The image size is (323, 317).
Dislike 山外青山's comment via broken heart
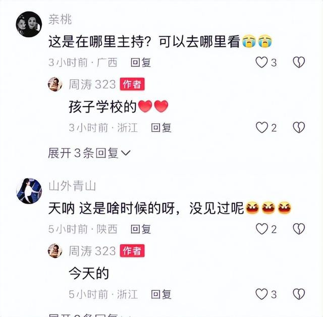click(x=299, y=229)
